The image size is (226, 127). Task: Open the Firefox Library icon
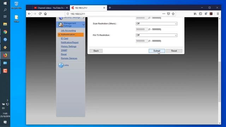coord(195,14)
